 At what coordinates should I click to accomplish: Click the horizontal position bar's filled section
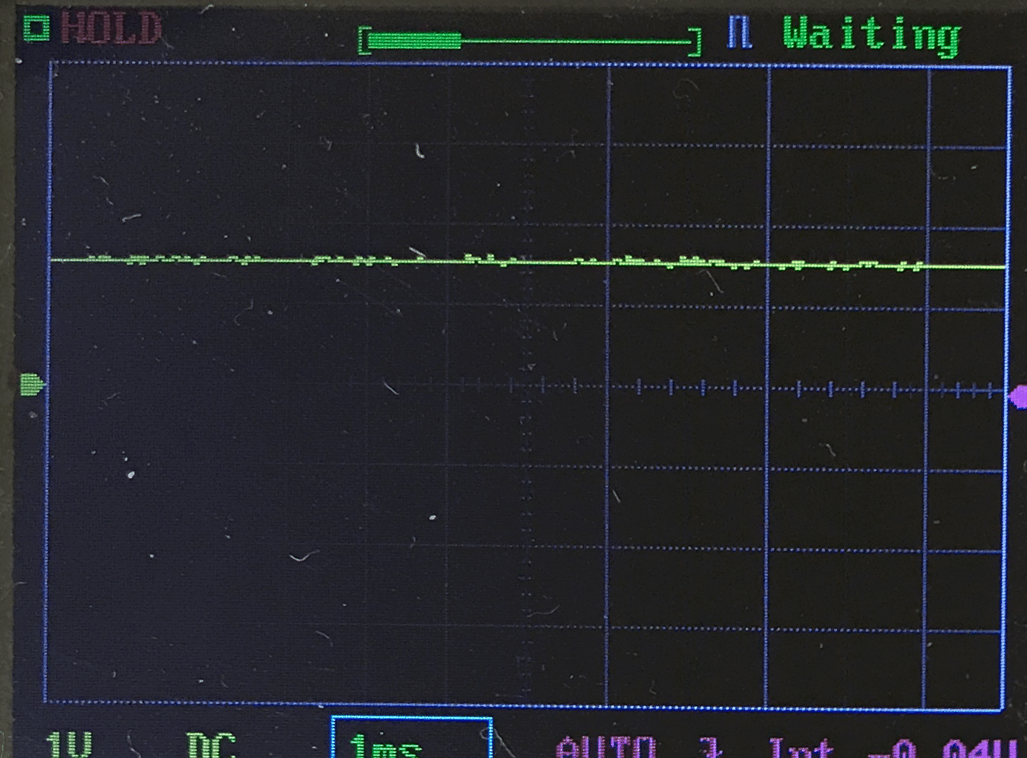click(415, 41)
